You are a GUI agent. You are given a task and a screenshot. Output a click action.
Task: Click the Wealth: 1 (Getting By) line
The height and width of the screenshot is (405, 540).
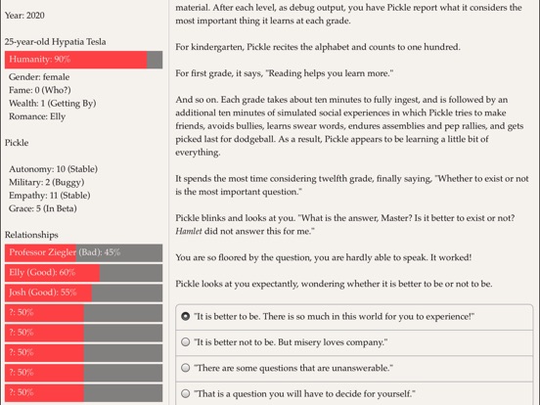(53, 104)
